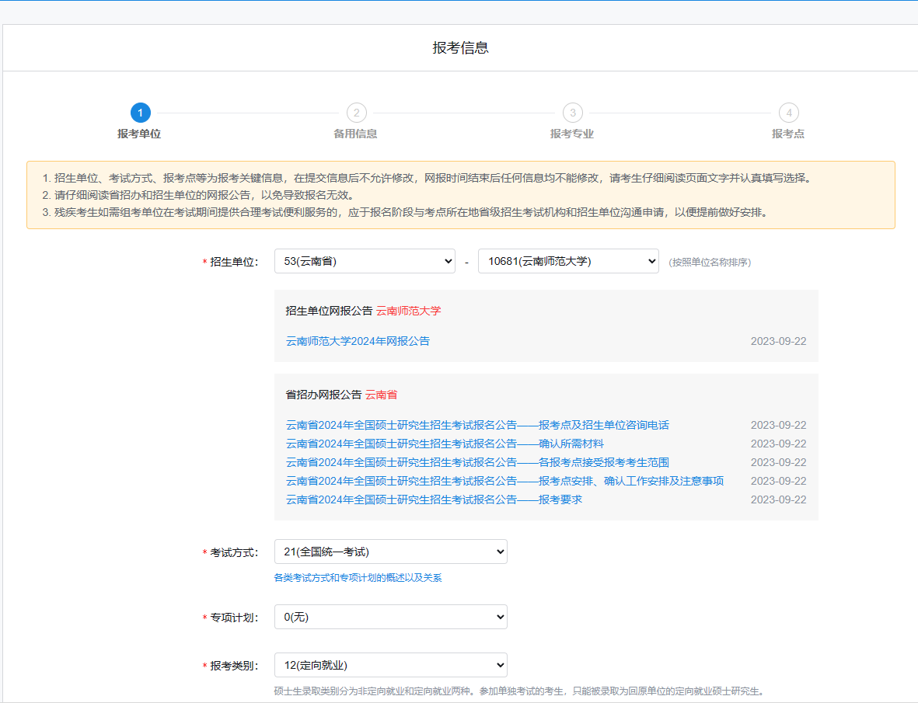Click step 3 circle 报考专业
The width and height of the screenshot is (918, 703).
pyautogui.click(x=572, y=113)
